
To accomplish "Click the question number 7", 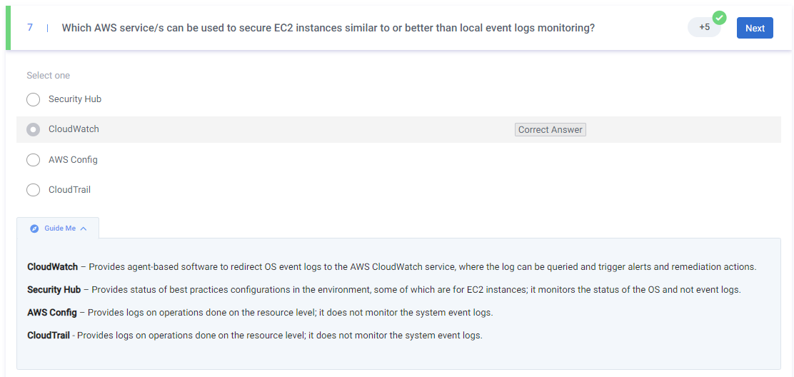I will [30, 28].
